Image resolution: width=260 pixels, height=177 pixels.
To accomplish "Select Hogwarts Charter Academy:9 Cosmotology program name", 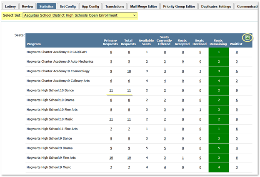I will point(58,71).
